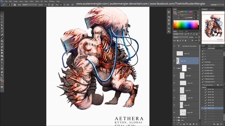Select the Hand tool
Image resolution: width=225 pixels, height=126 pixels.
pyautogui.click(x=2, y=72)
